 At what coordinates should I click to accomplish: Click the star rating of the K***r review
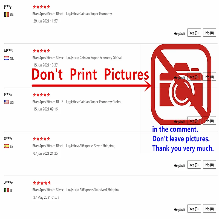pyautogui.click(x=41, y=139)
